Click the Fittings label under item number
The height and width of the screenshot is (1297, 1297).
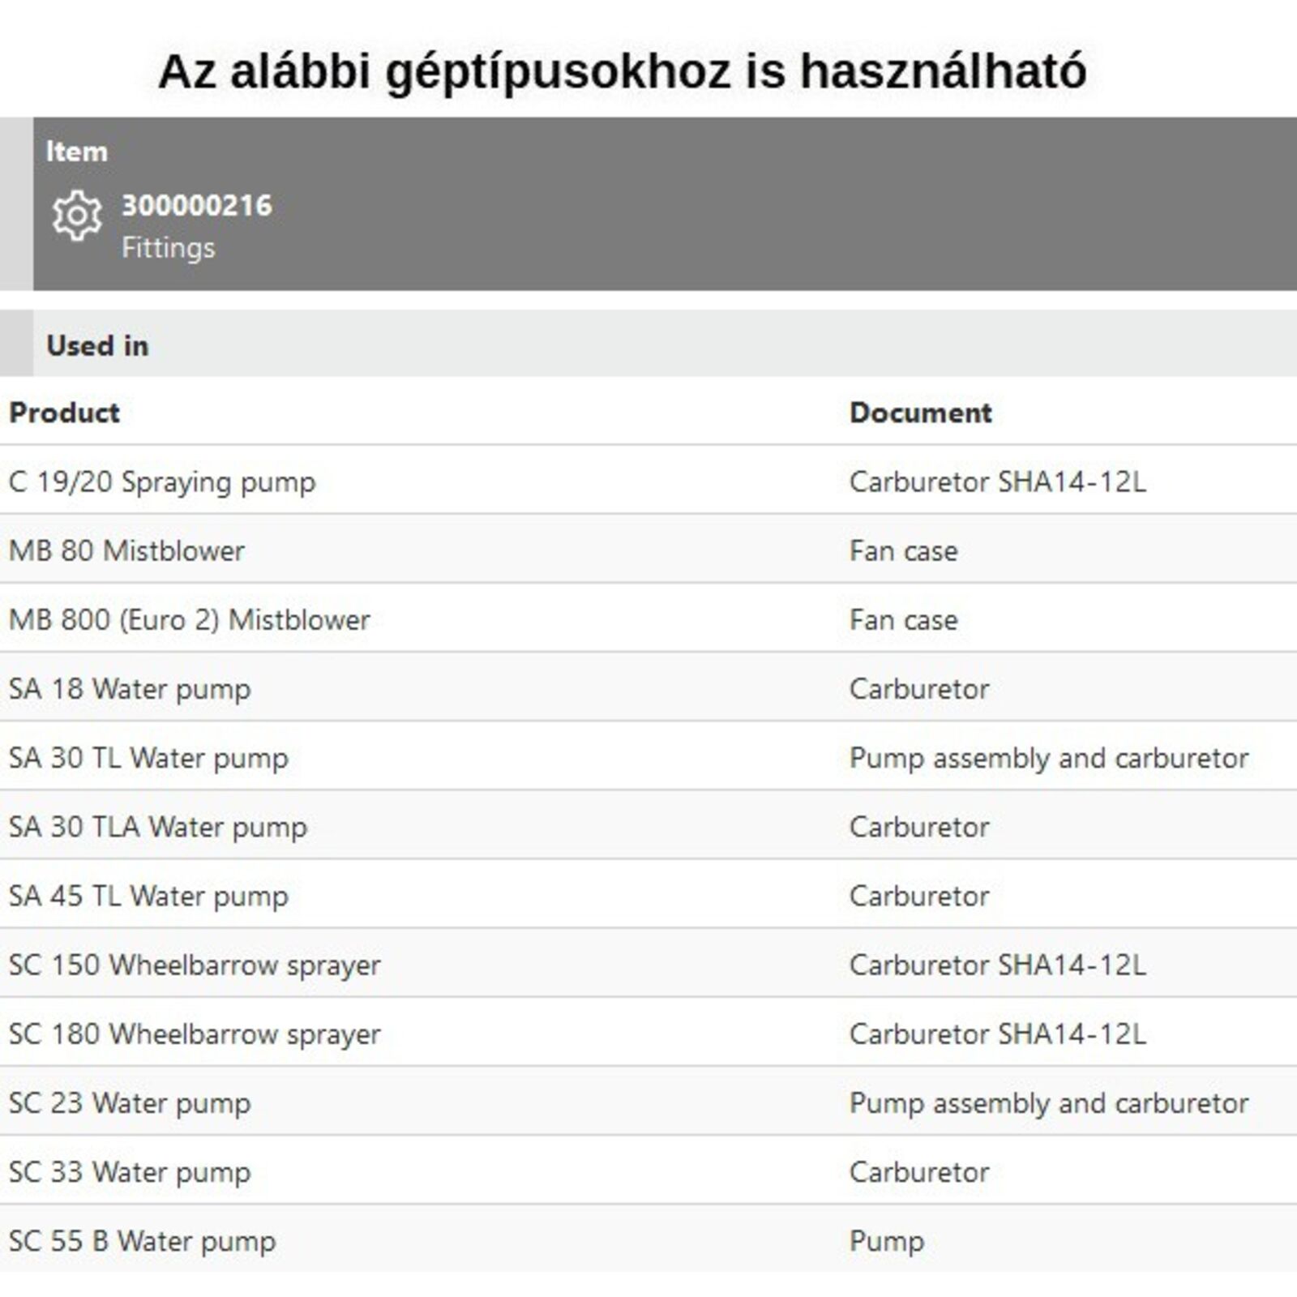[169, 248]
